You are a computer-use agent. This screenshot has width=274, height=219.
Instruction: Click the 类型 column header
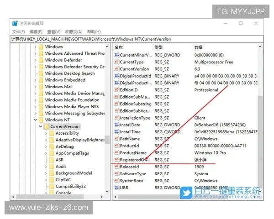pyautogui.click(x=158, y=47)
